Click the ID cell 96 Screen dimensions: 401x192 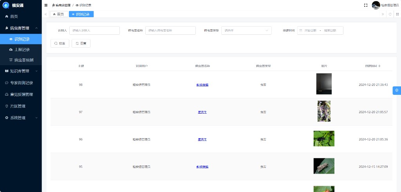pos(81,139)
